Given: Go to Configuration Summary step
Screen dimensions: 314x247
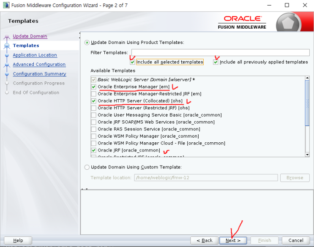Looking at the screenshot, I should [39, 74].
